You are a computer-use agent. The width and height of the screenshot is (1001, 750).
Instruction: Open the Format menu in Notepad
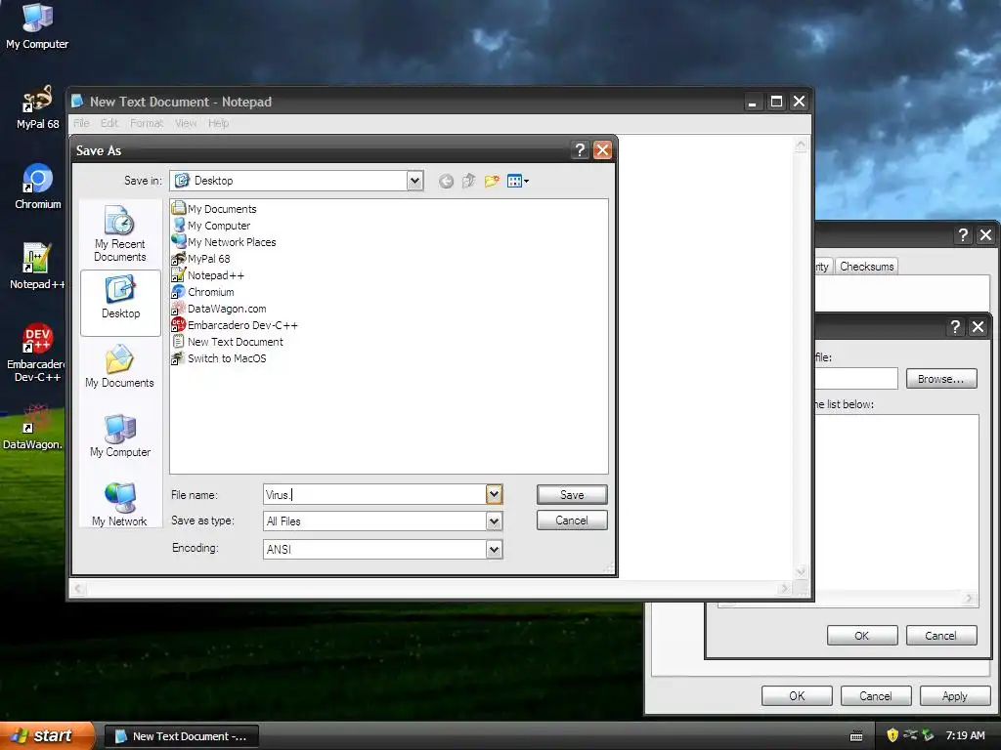pyautogui.click(x=147, y=123)
